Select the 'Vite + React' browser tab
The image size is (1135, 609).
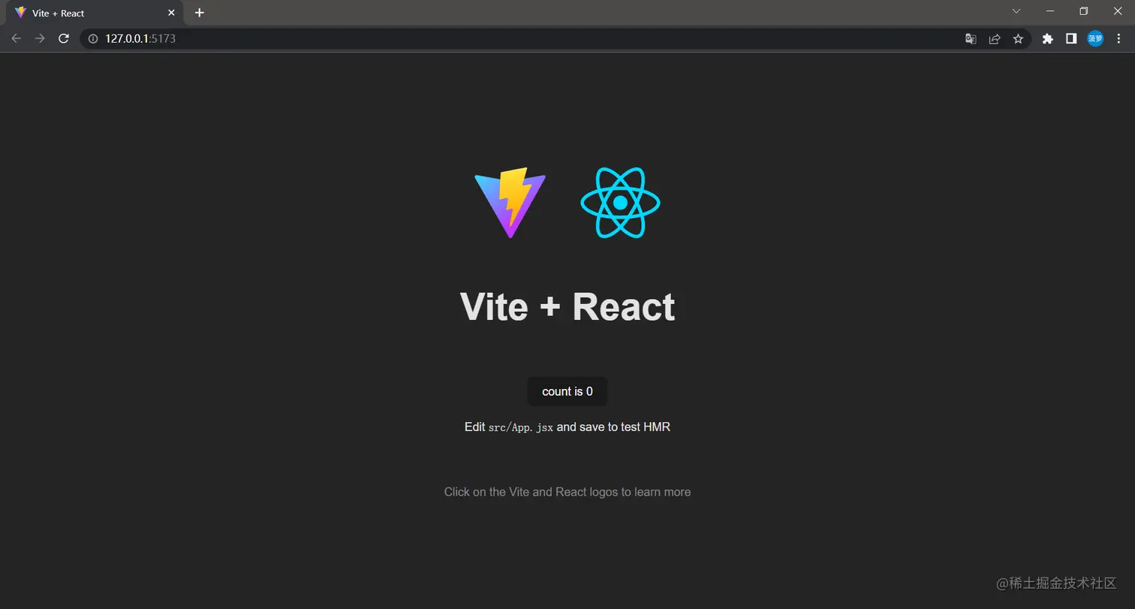[x=94, y=13]
